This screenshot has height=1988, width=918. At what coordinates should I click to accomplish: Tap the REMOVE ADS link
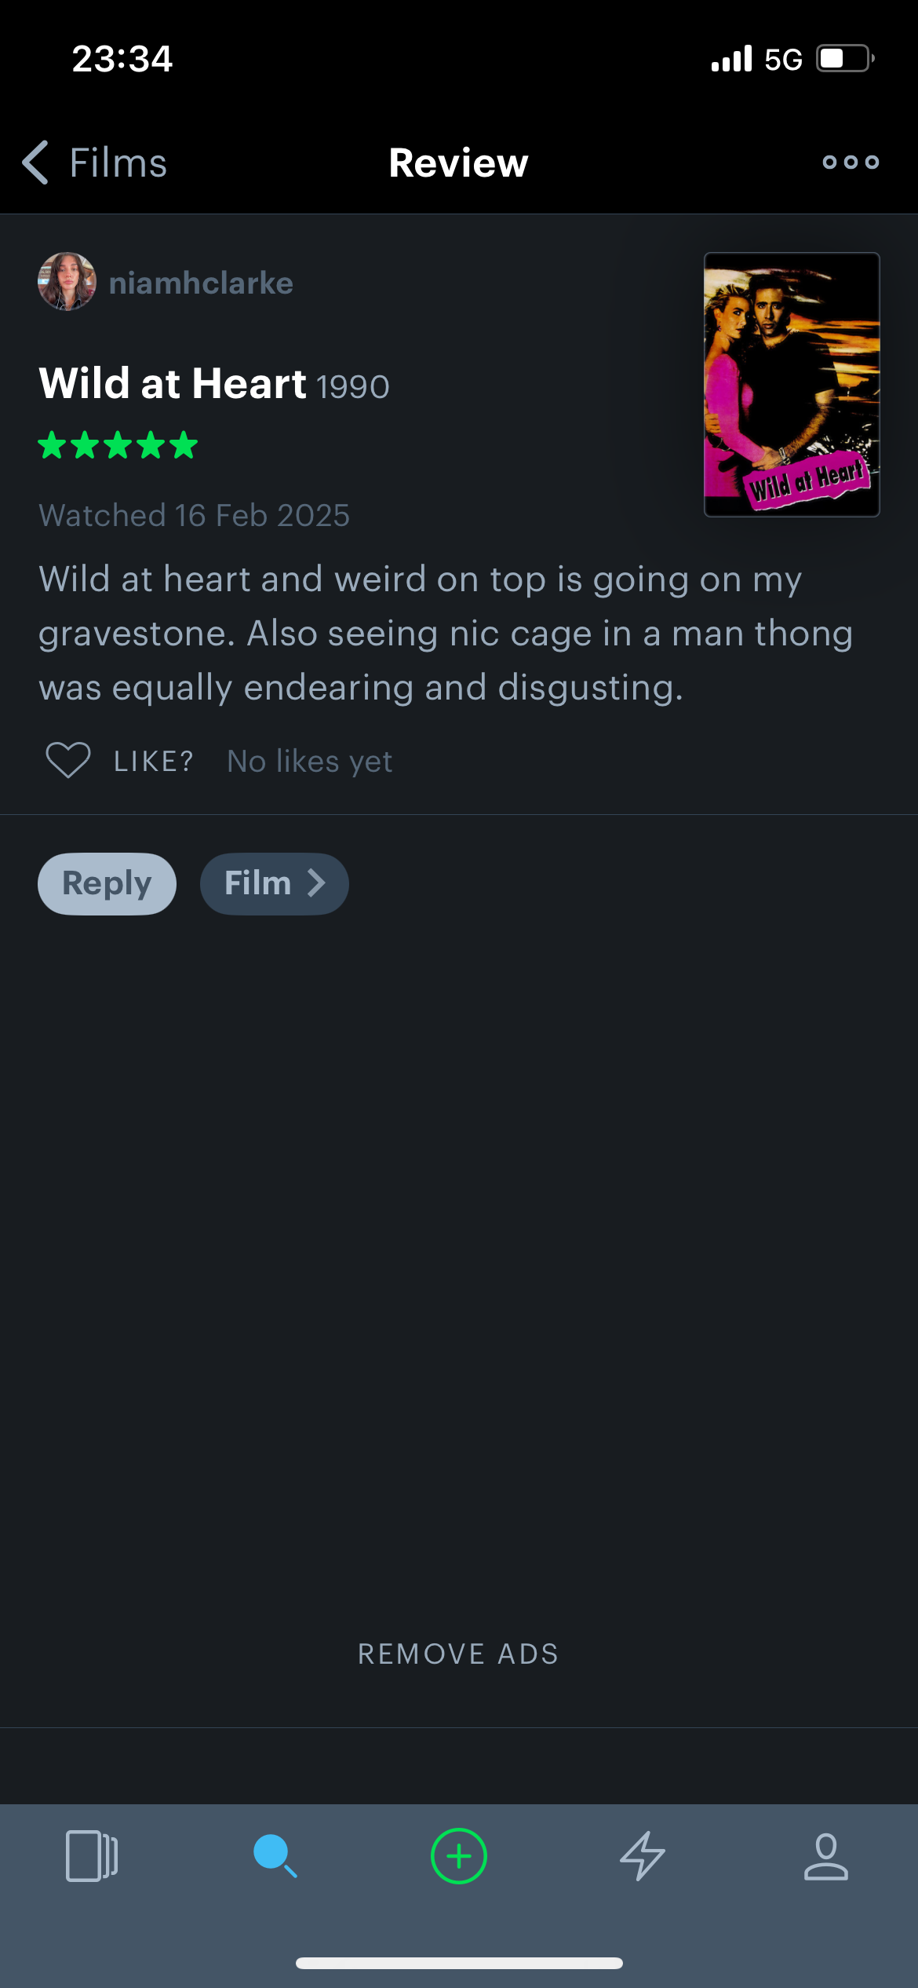coord(459,1654)
